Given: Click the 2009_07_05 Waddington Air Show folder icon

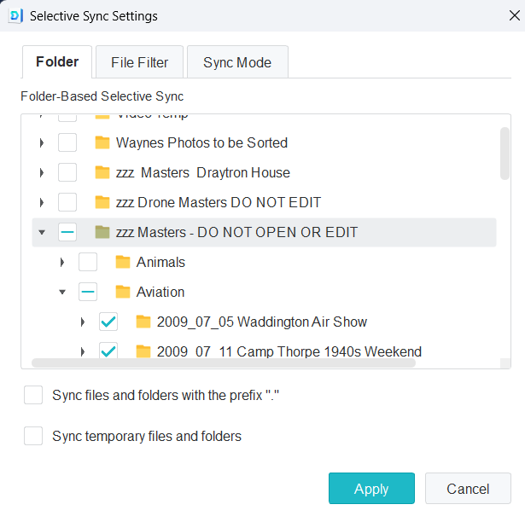Looking at the screenshot, I should pos(143,322).
